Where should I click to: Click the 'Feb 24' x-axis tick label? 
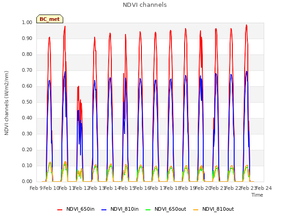[264, 188]
